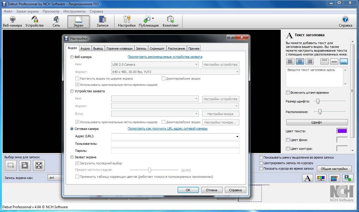The image size is (359, 212).
Task: Click the Общие настройки button
Action: 334,169
